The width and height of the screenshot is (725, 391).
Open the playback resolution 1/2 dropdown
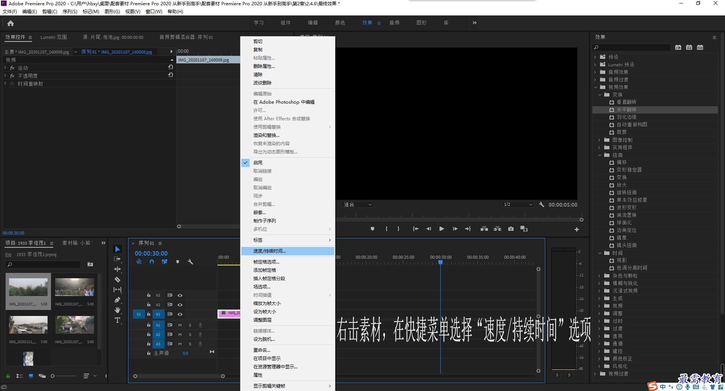(517, 204)
